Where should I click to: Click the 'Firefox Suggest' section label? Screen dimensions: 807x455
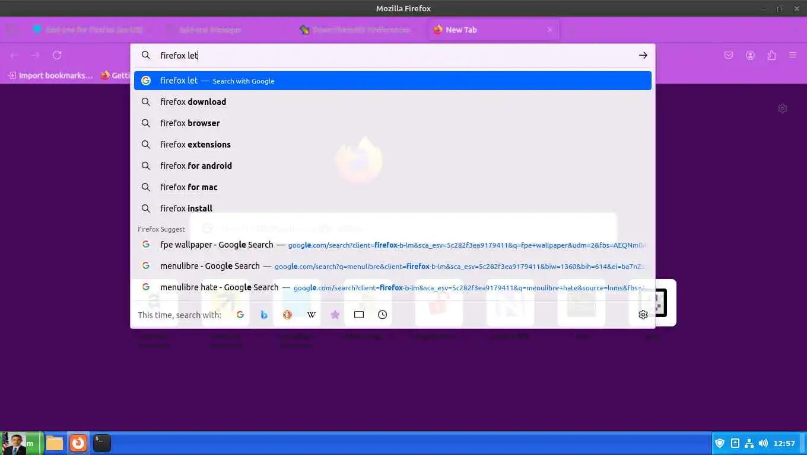point(161,229)
